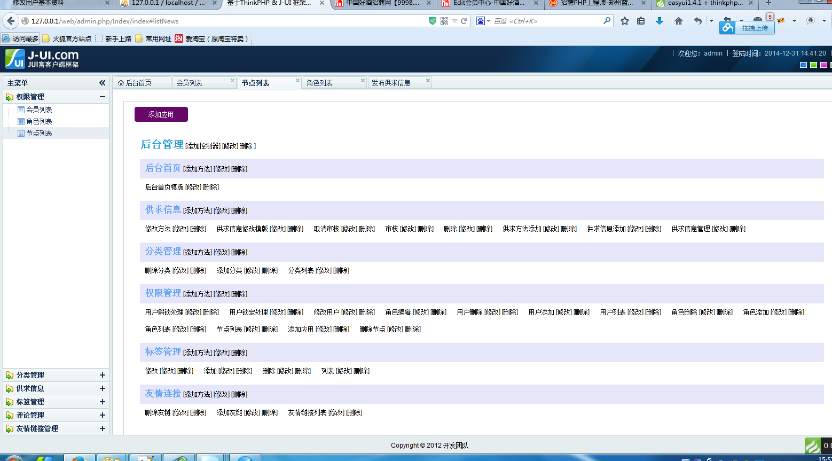Screen dimensions: 832x461
Task: Collapse the 主菜单 sidebar with double-arrow icon
Action: (102, 83)
